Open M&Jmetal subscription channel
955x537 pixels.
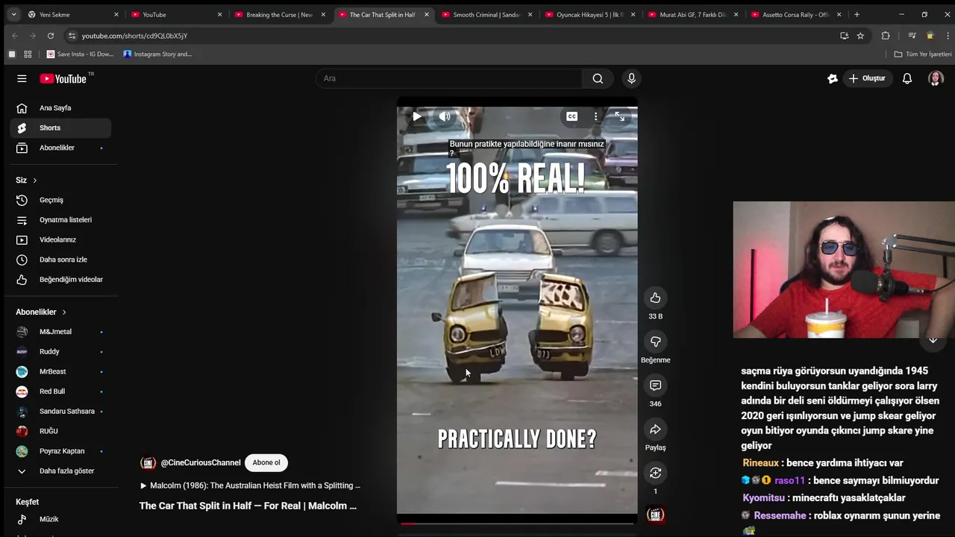(61, 332)
